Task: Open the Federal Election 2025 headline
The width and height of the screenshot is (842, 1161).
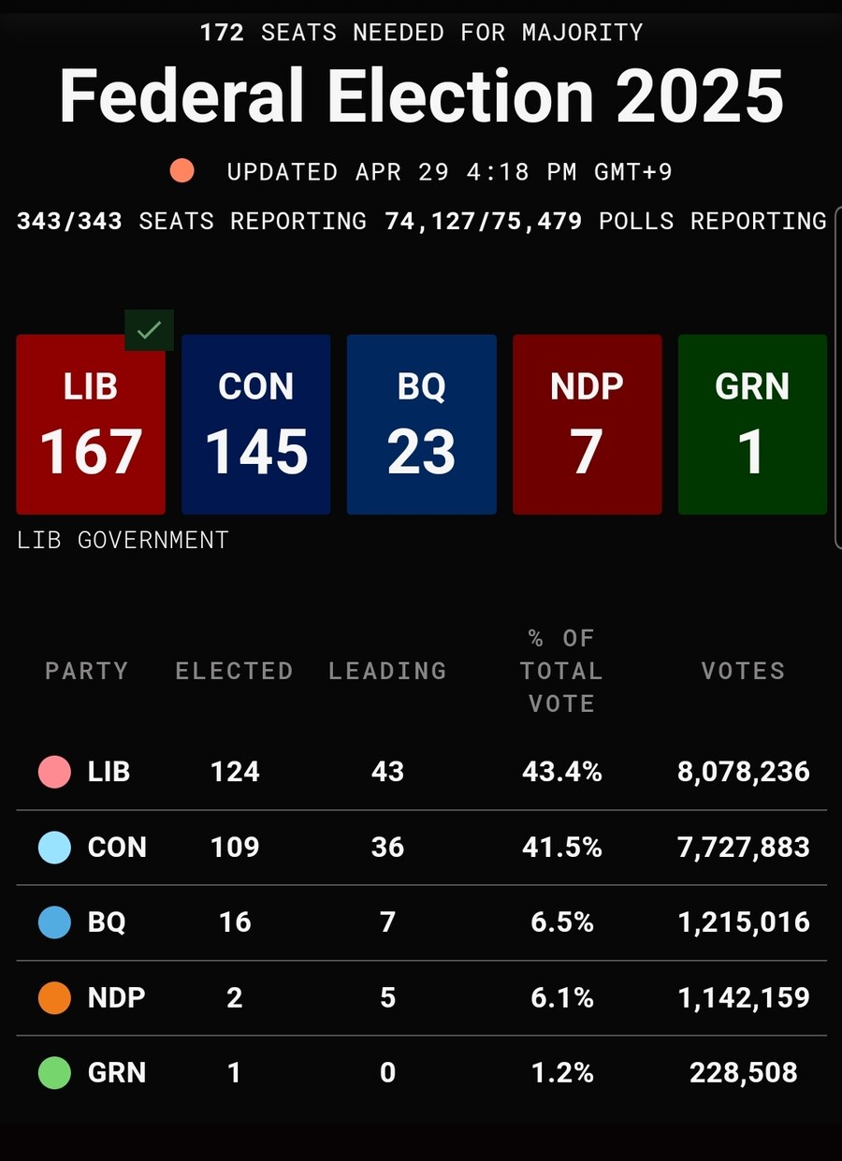Action: click(421, 95)
